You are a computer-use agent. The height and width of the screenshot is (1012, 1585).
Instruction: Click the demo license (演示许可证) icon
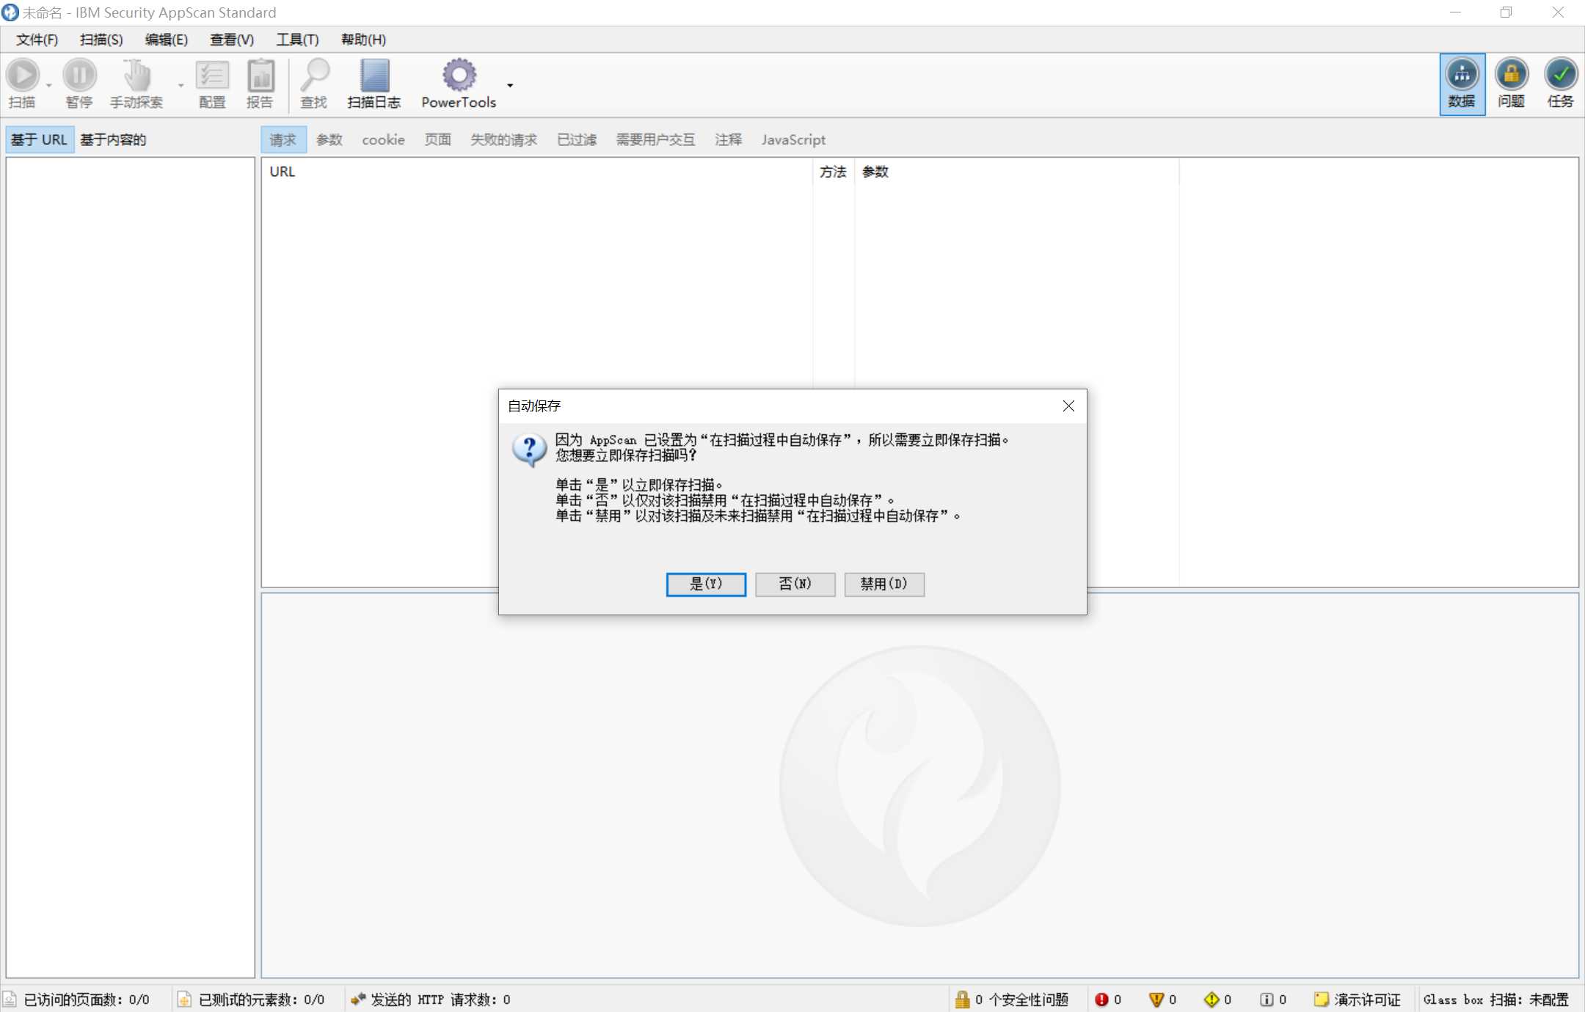click(x=1322, y=1000)
